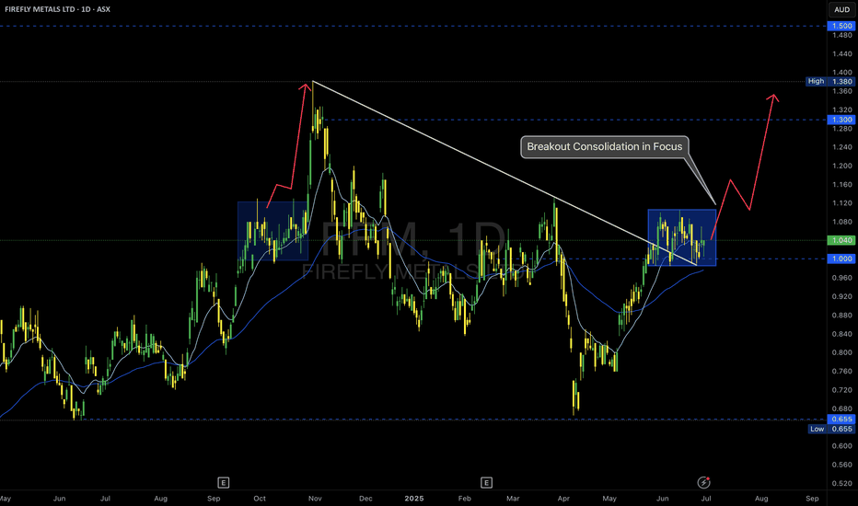
Task: Click the blue 0.655 level label
Action: [x=841, y=419]
